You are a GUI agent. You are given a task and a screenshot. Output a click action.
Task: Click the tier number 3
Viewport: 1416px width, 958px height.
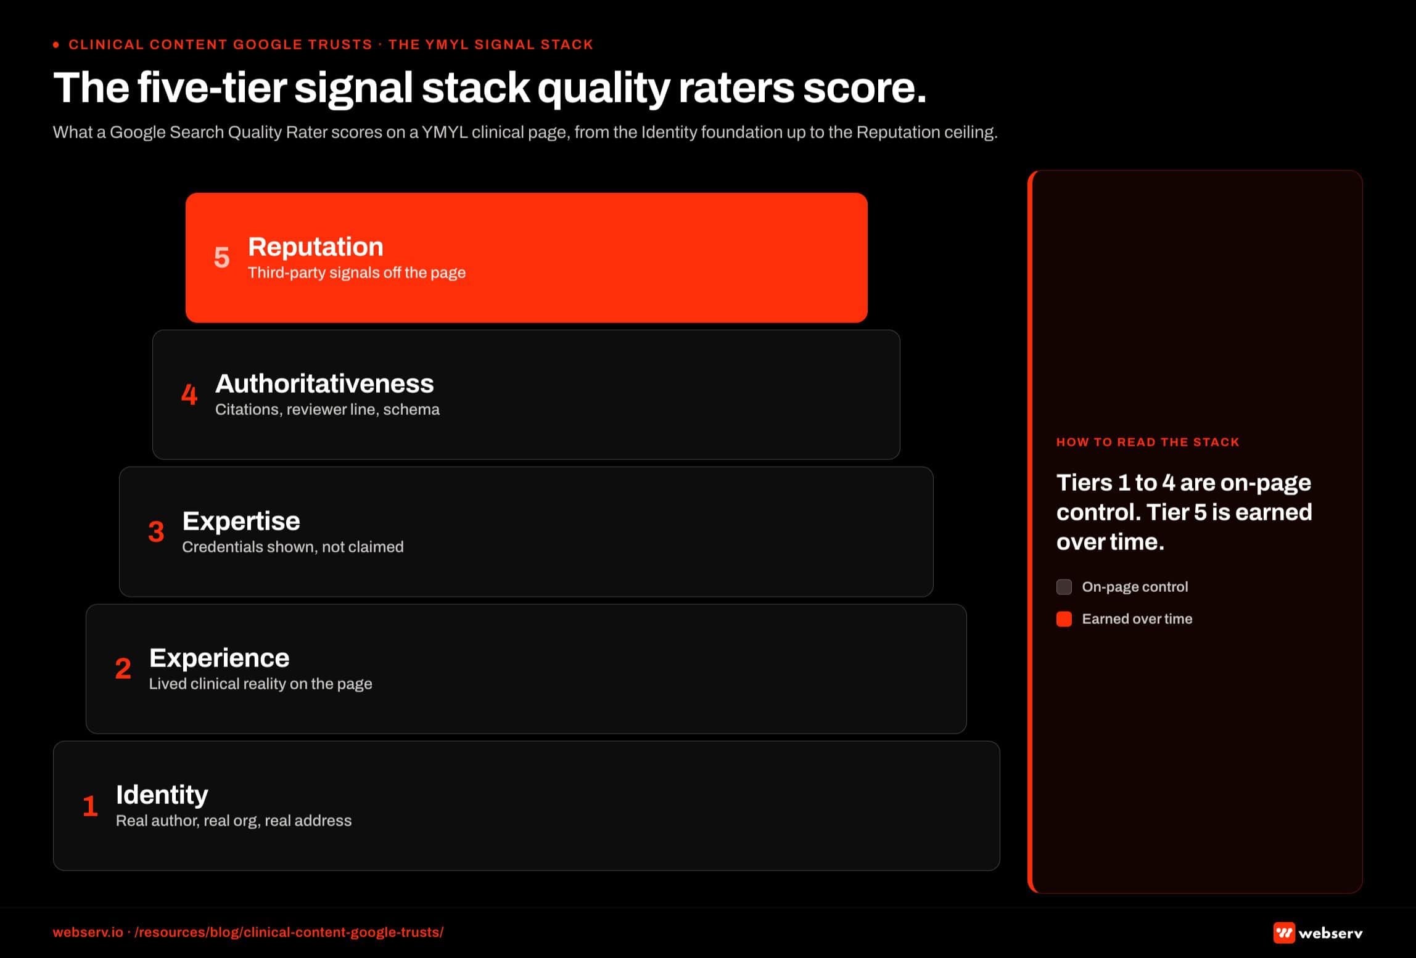[156, 531]
